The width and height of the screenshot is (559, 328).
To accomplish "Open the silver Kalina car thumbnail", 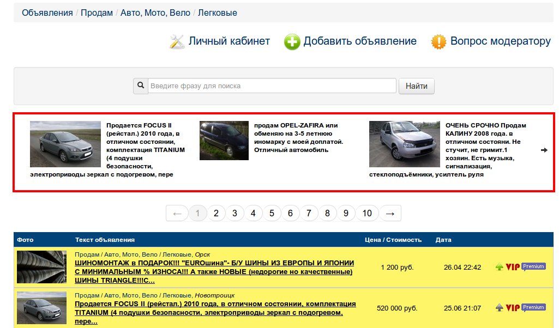I will [x=404, y=144].
